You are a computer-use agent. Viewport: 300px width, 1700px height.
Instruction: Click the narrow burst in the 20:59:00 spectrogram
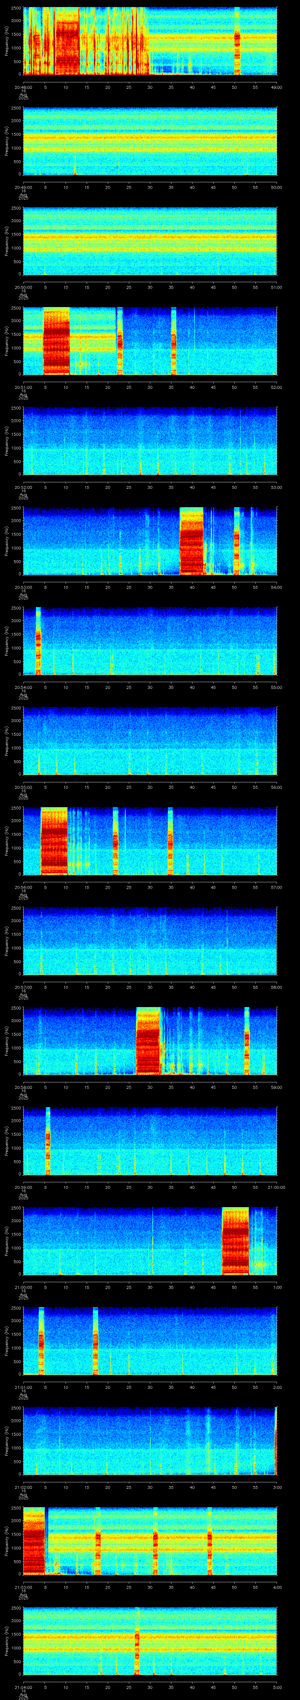[48, 1141]
